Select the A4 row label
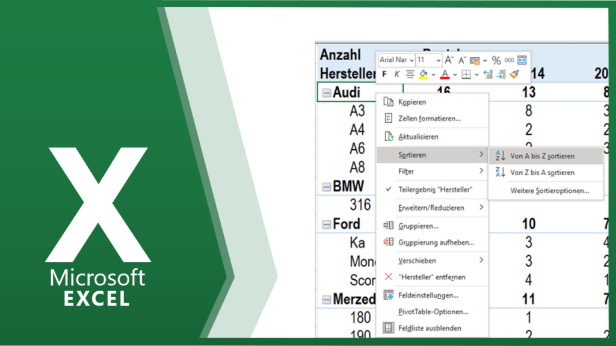616x346 pixels. (x=357, y=130)
